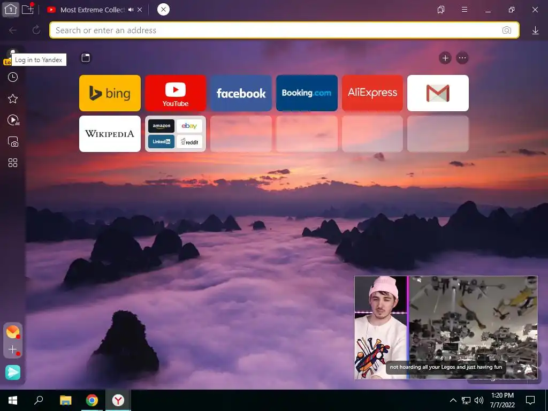Open recently closed tabs icon above tiles
The height and width of the screenshot is (411, 548).
point(86,58)
